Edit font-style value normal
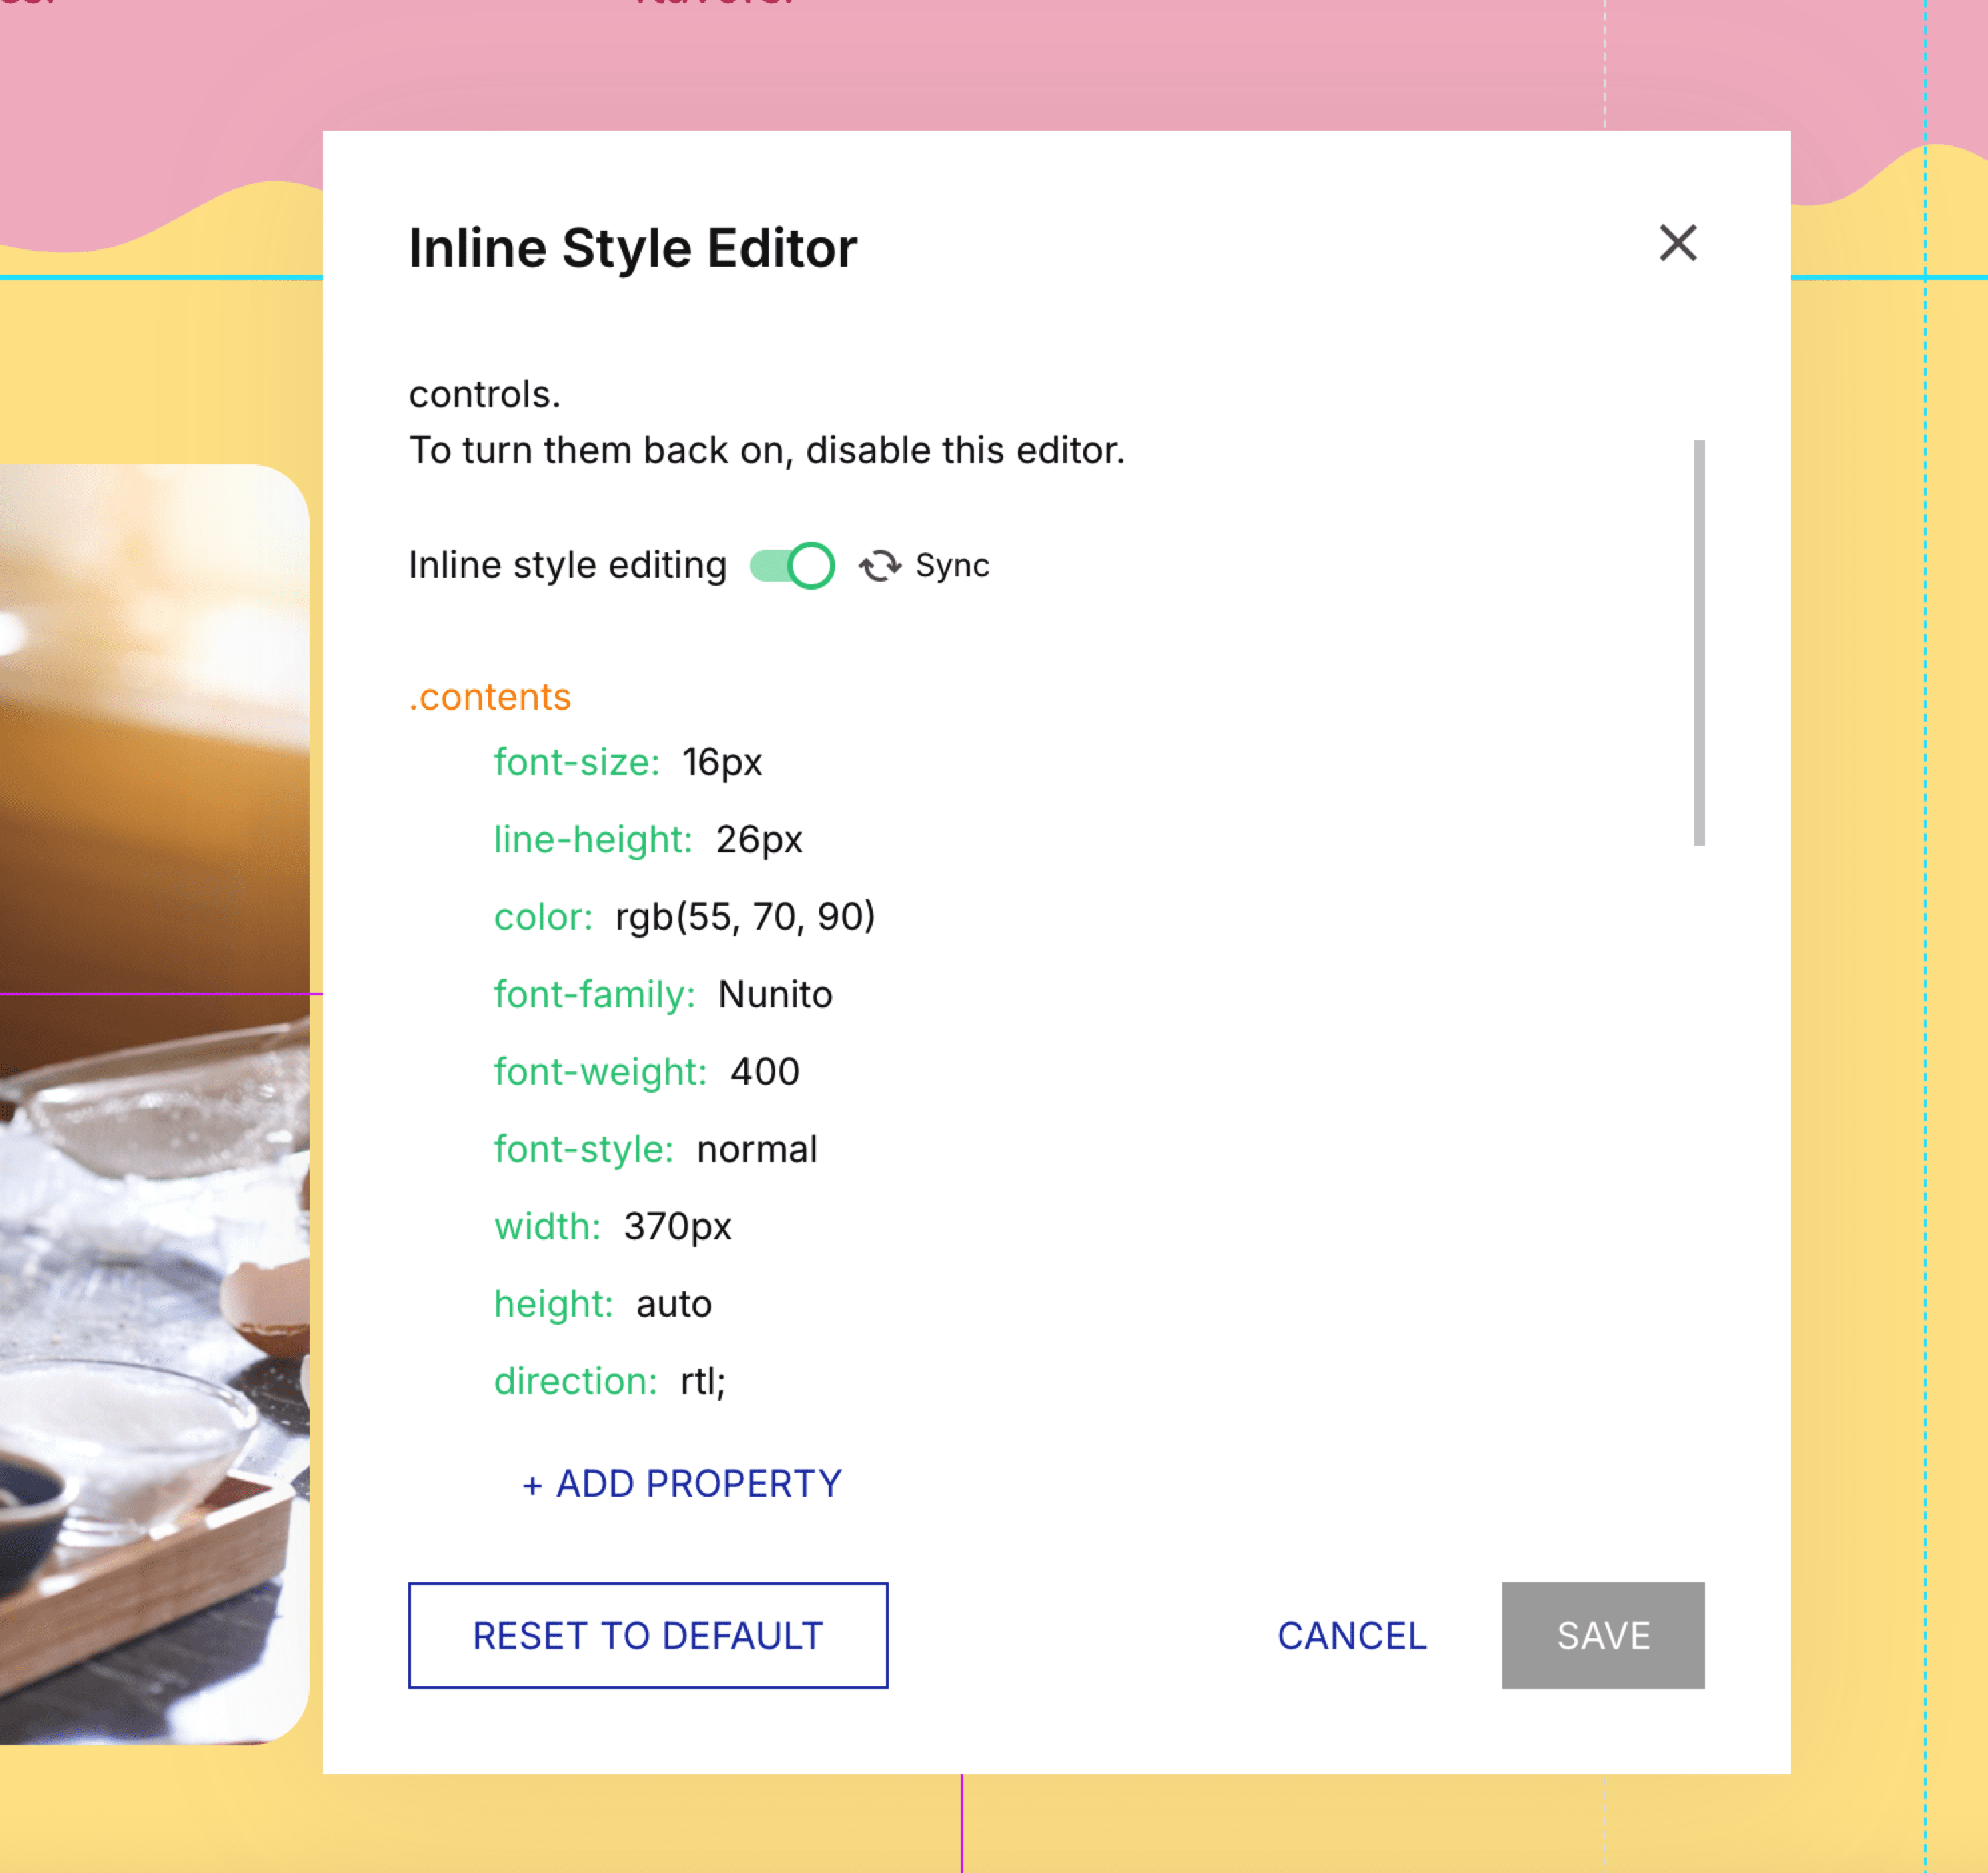 757,1149
